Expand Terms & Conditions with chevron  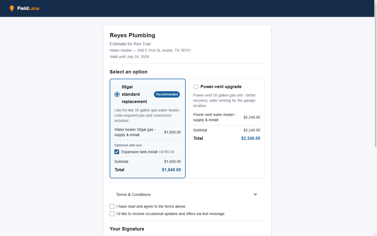(x=255, y=194)
